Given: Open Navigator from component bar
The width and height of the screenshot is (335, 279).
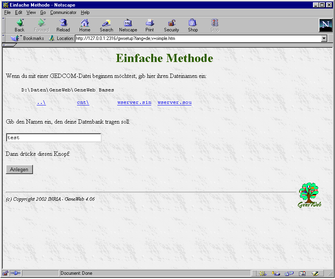Looking at the screenshot, I should tap(263, 274).
